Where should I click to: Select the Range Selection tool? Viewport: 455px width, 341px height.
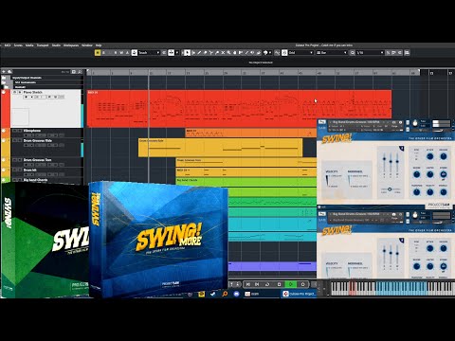point(193,53)
